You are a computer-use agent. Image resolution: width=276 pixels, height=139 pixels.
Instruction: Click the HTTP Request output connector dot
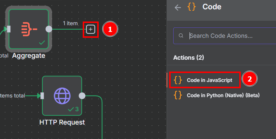point(82,96)
